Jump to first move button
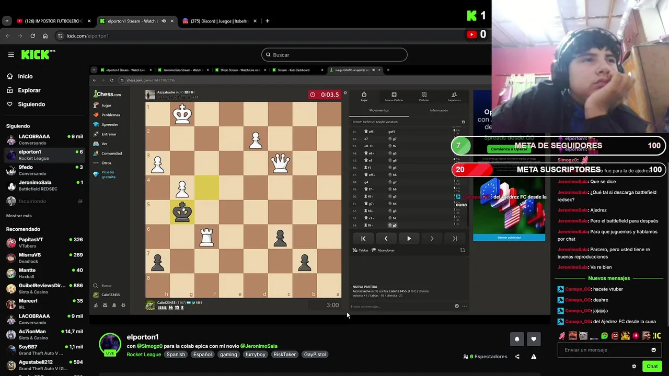Screen dimensions: 669x376 coord(363,239)
